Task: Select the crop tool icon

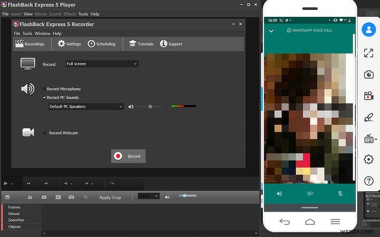Action: 86,197
